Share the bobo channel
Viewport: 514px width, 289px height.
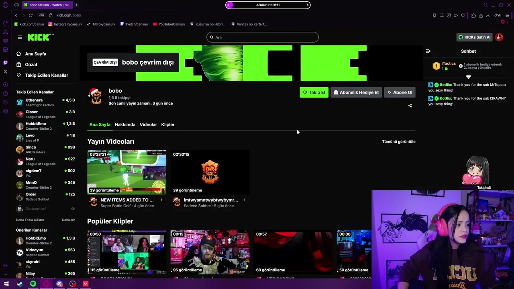click(410, 106)
